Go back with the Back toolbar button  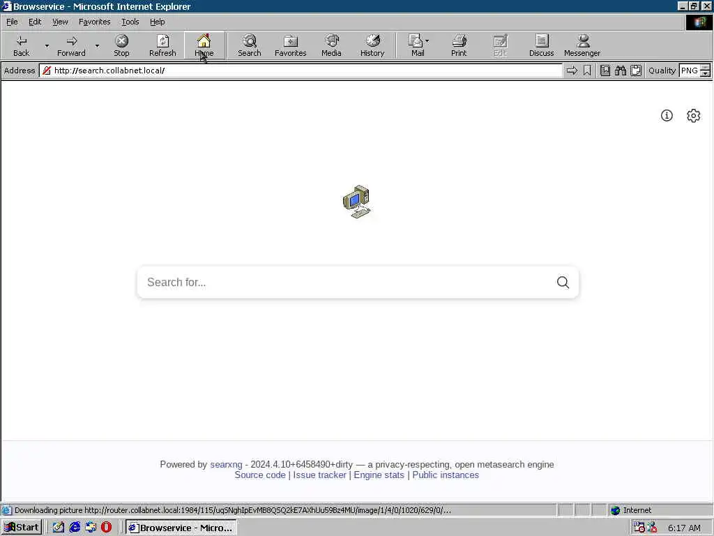(21, 45)
